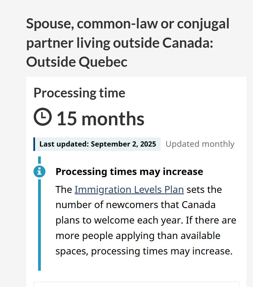Click dark blue accent bar beside Last updated
This screenshot has width=253, height=287.
(x=34, y=144)
